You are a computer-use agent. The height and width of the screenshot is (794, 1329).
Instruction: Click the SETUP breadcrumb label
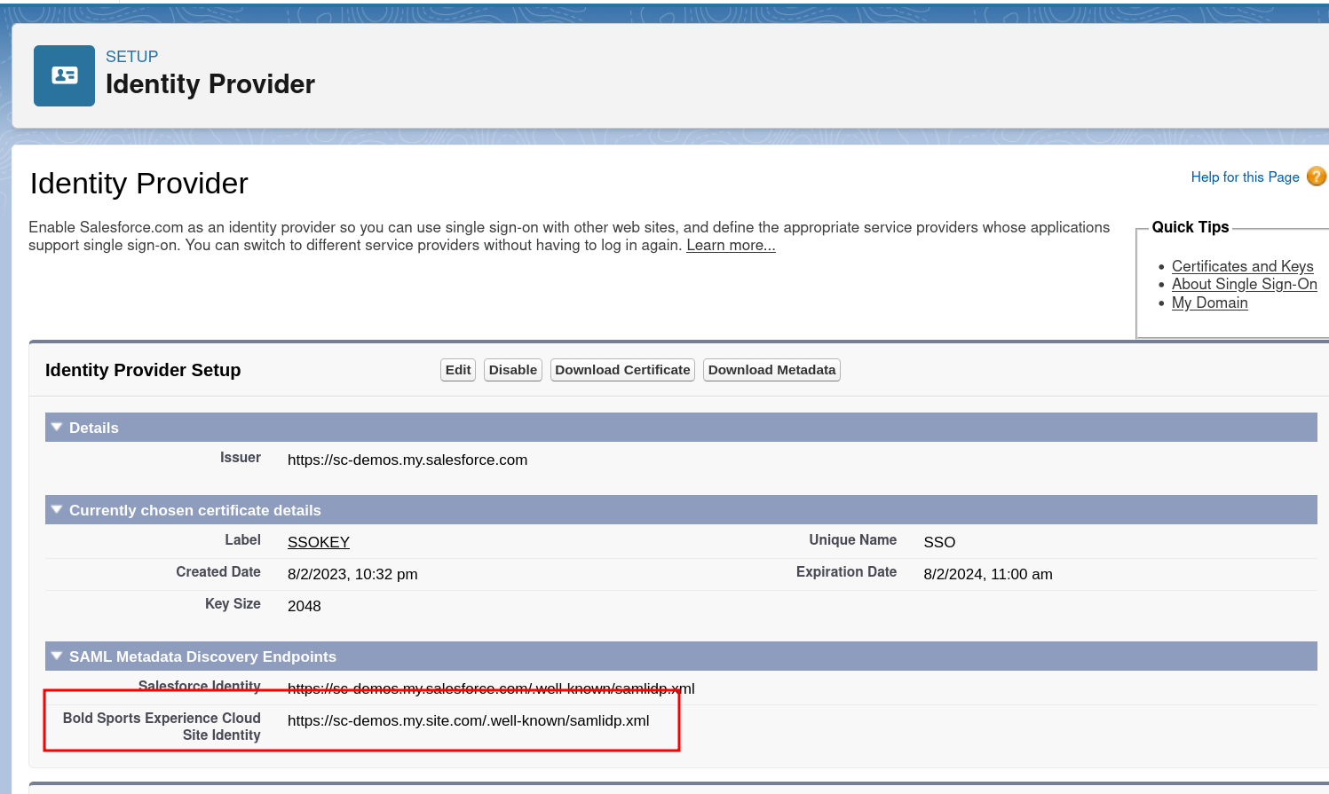pos(132,56)
